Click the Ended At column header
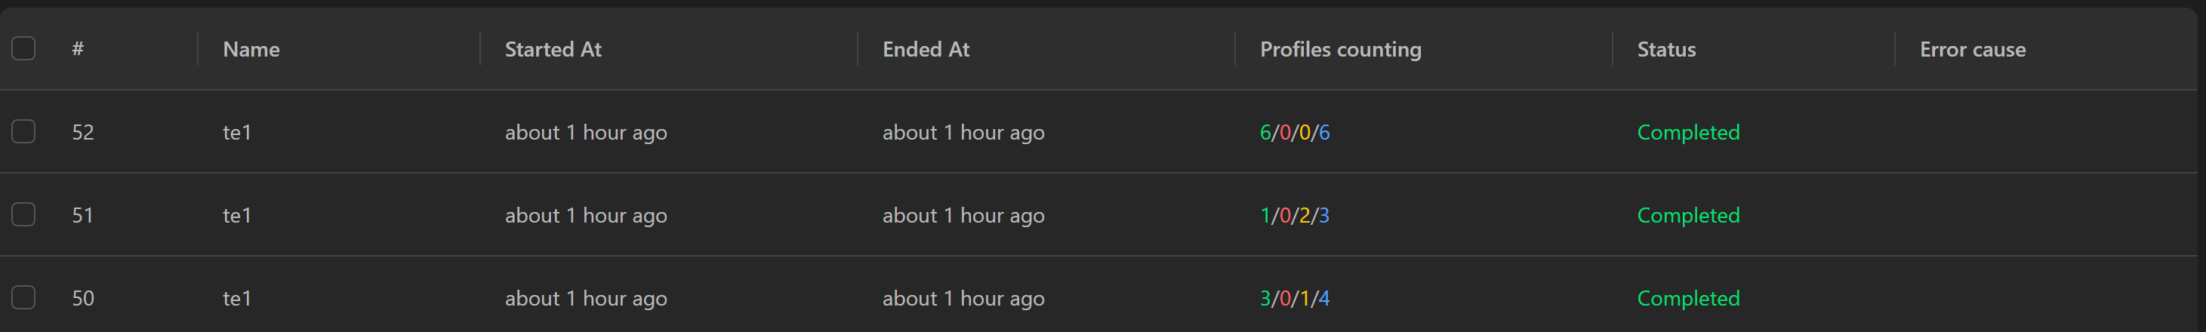2206x332 pixels. click(x=926, y=50)
